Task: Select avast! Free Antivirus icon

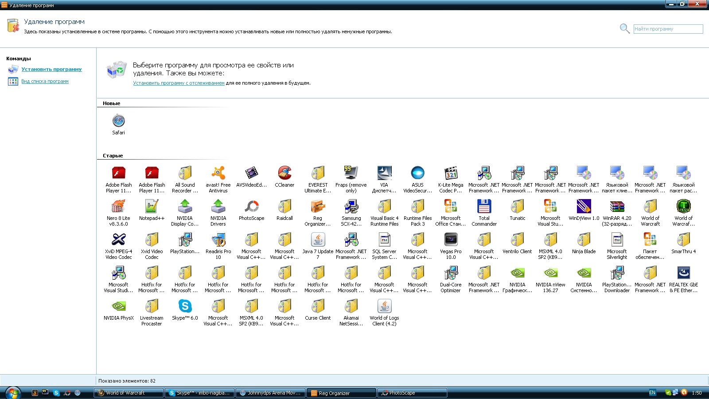Action: [x=218, y=173]
